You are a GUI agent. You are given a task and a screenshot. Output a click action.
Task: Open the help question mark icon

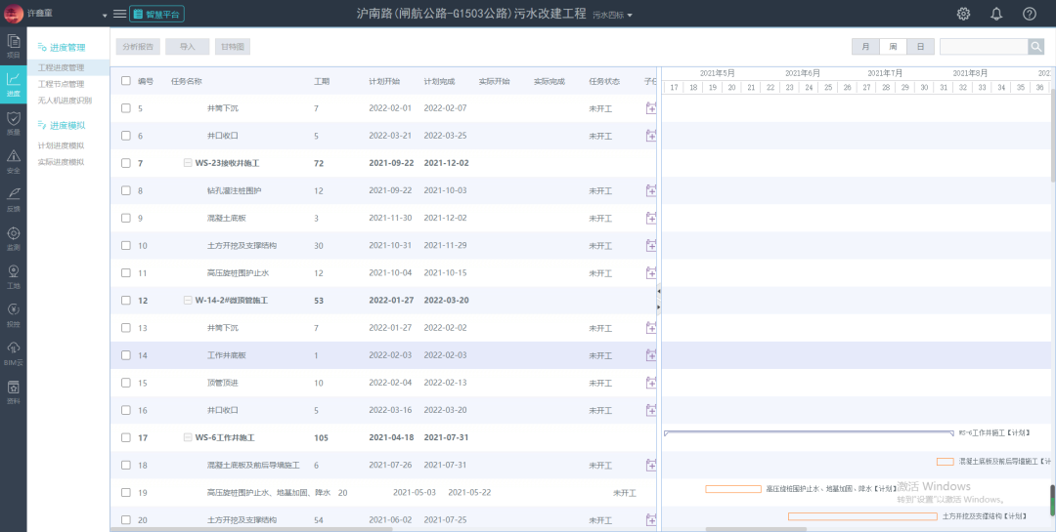point(1029,14)
